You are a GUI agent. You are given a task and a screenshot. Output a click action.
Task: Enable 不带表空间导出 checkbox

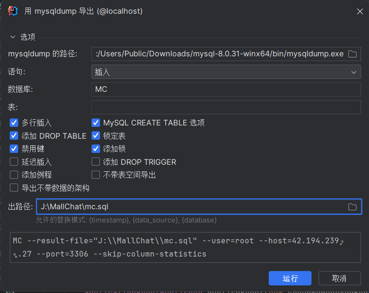click(96, 175)
